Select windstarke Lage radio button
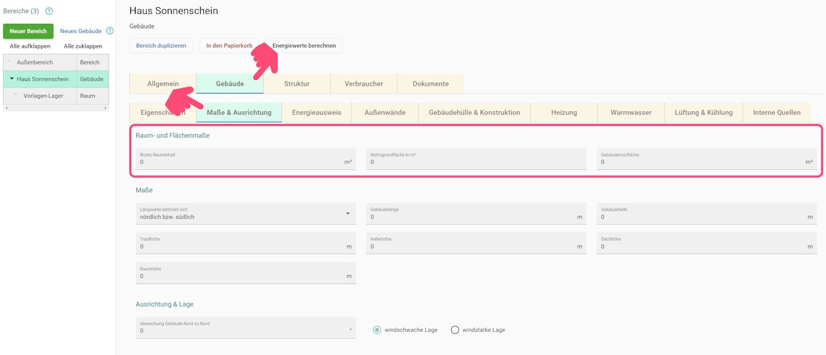The width and height of the screenshot is (826, 355). tap(455, 330)
